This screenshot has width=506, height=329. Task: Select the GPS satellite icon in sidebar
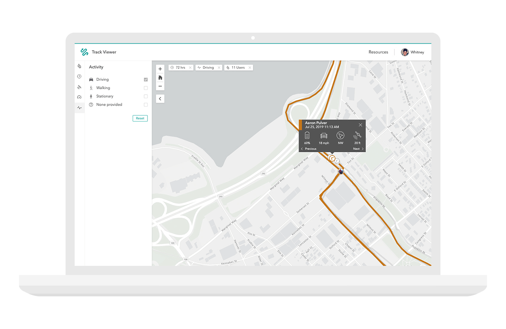[x=79, y=87]
